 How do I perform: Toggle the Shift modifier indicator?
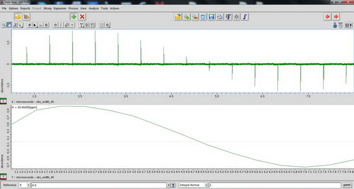point(340,26)
